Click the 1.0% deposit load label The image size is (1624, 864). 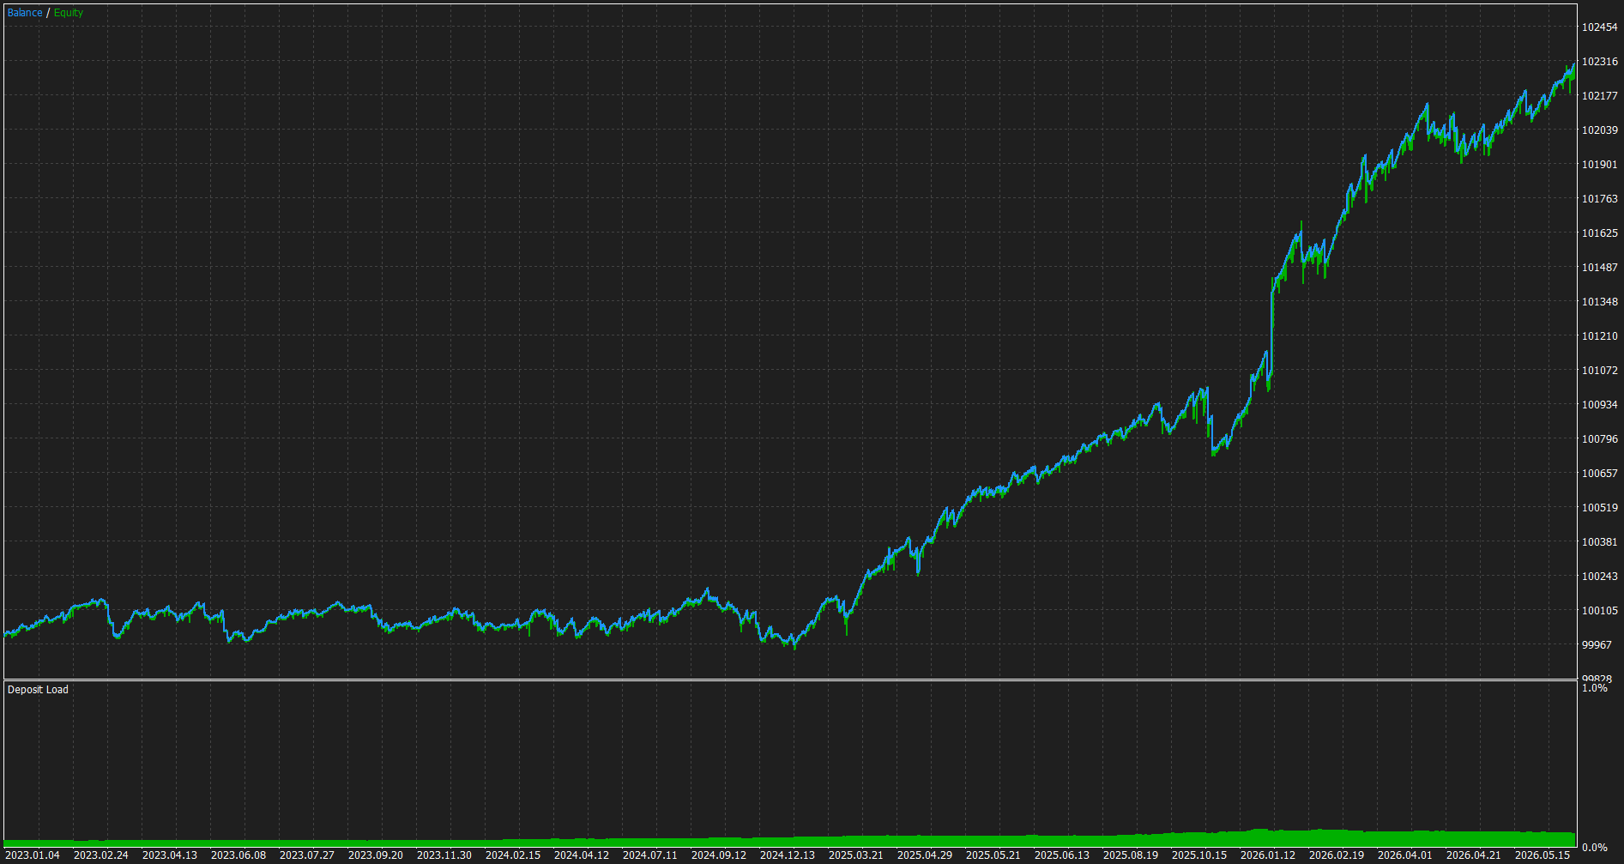1595,688
